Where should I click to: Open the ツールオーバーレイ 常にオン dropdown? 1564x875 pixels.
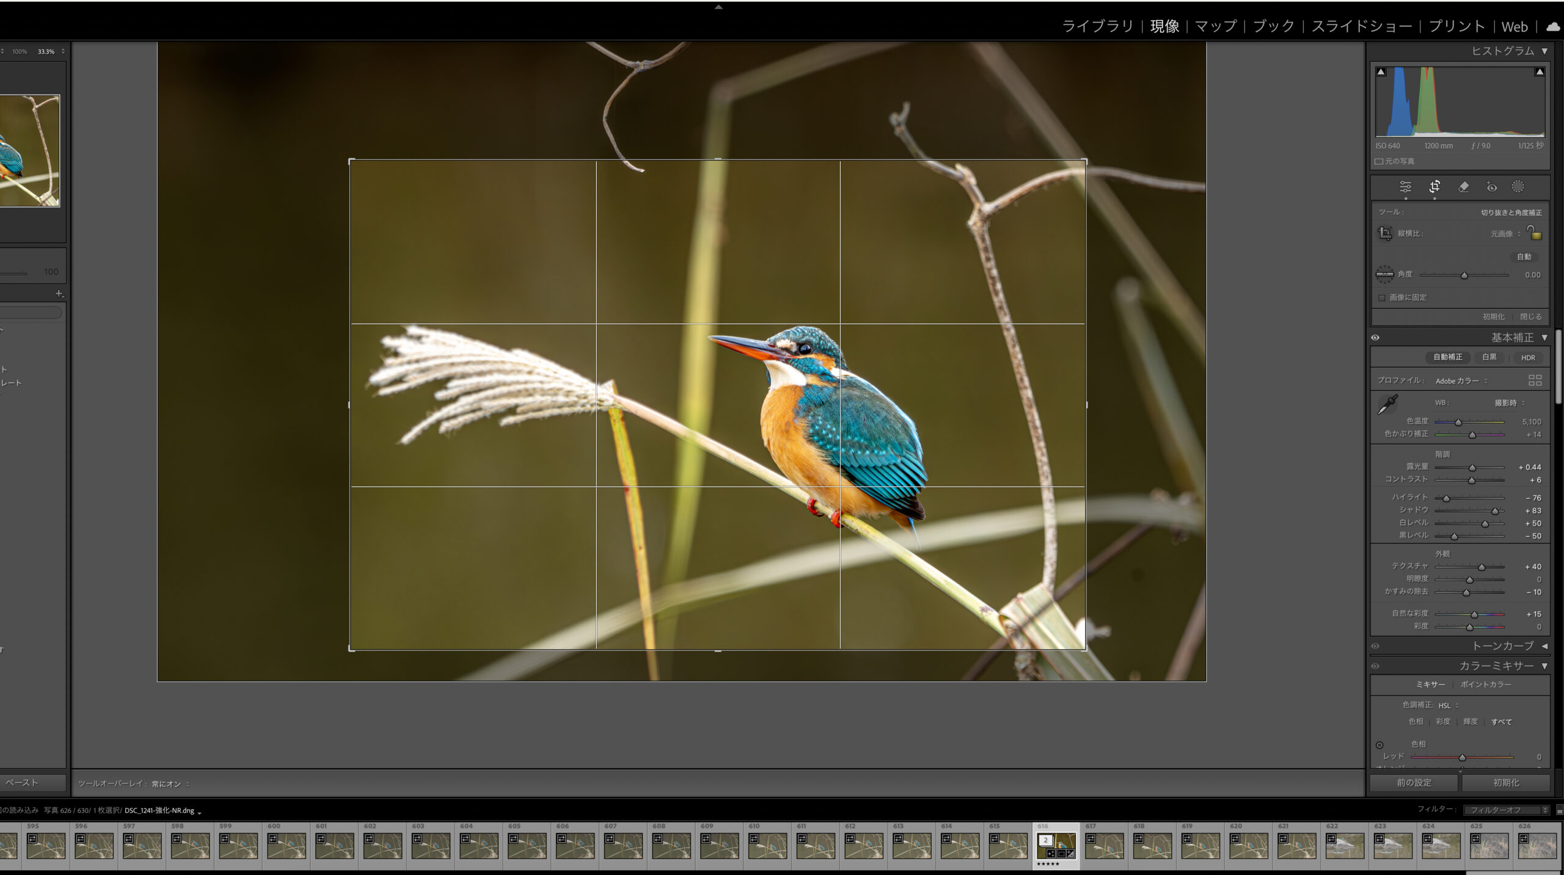tap(170, 784)
